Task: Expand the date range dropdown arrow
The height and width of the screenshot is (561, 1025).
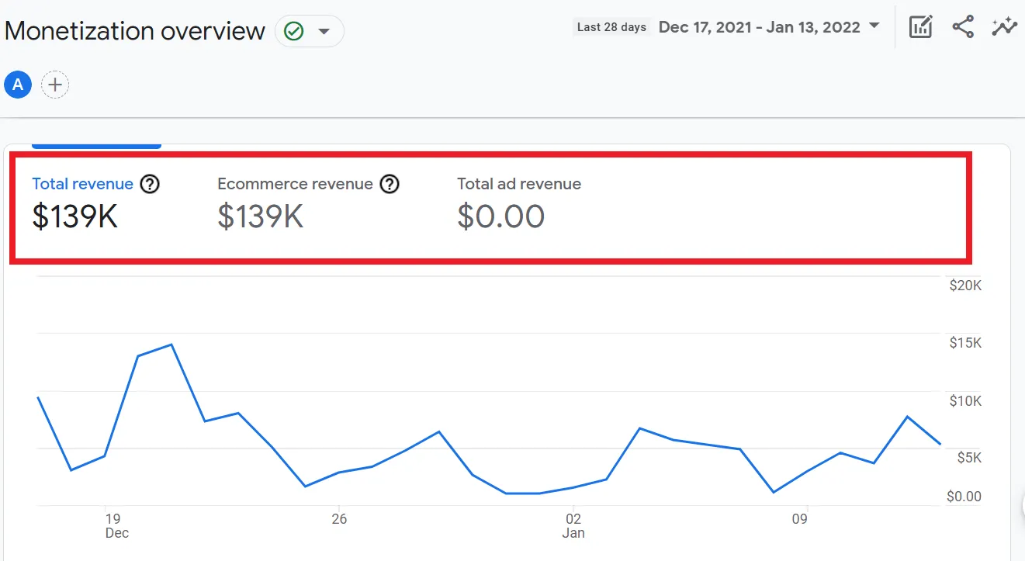Action: 874,26
